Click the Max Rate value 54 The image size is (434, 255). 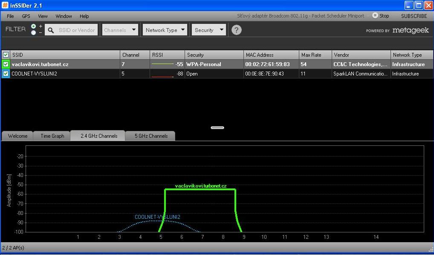pyautogui.click(x=304, y=64)
